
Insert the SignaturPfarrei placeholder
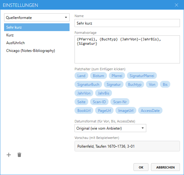click(x=142, y=76)
